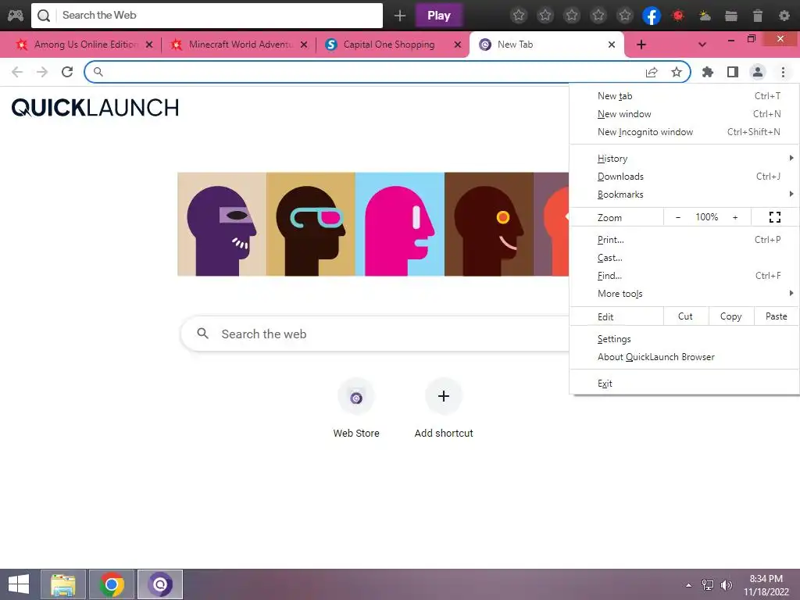Toggle fullscreen icon in Zoom row
Image resolution: width=800 pixels, height=600 pixels.
click(774, 217)
